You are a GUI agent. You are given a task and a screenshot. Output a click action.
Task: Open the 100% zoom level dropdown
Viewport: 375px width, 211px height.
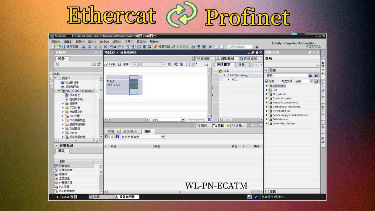pos(183,120)
